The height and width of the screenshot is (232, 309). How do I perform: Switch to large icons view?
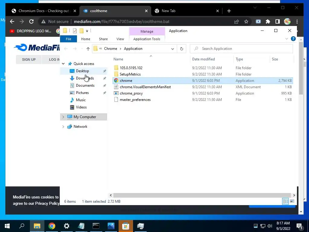(x=292, y=201)
